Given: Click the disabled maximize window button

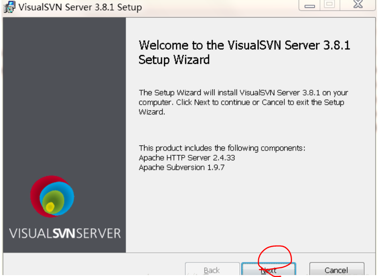Looking at the screenshot, I should (x=330, y=5).
